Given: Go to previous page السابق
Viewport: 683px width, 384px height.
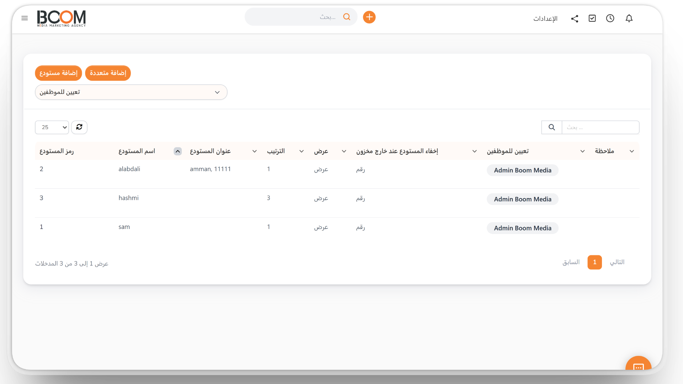Looking at the screenshot, I should click(x=571, y=262).
